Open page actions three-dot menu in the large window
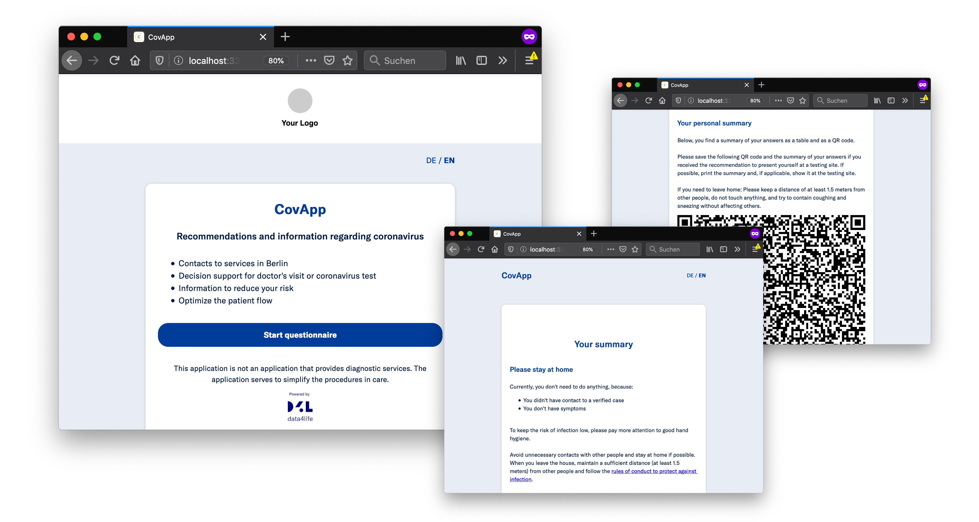The image size is (979, 522). click(310, 60)
